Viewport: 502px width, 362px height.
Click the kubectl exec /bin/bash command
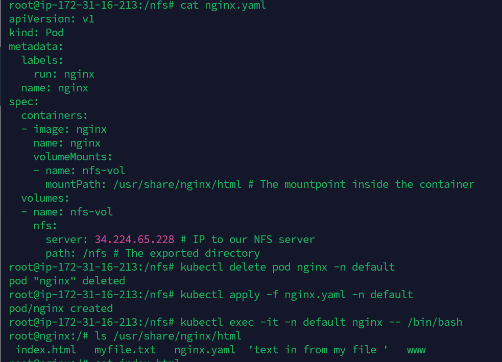click(x=321, y=322)
